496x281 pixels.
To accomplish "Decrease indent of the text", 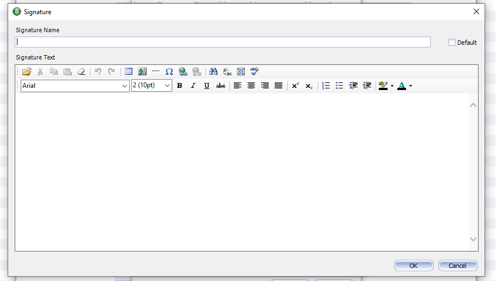I will 353,86.
